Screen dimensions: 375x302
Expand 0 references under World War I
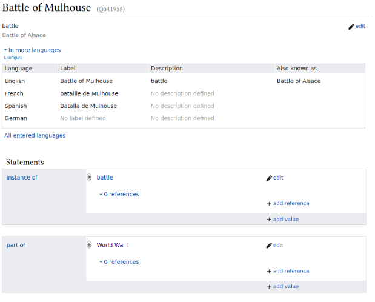click(119, 262)
